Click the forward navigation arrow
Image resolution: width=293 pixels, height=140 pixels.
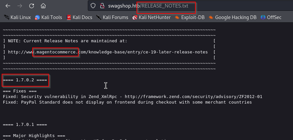(x=20, y=6)
